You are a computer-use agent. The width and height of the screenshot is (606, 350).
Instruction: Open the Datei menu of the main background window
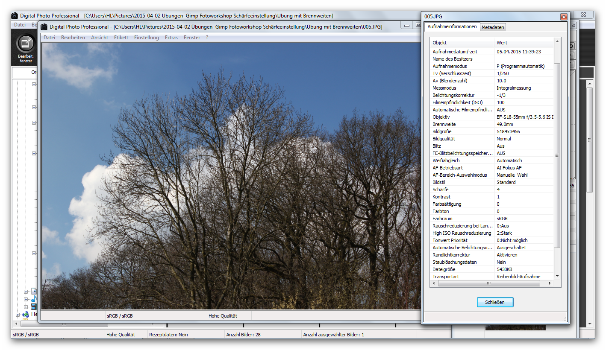20,25
